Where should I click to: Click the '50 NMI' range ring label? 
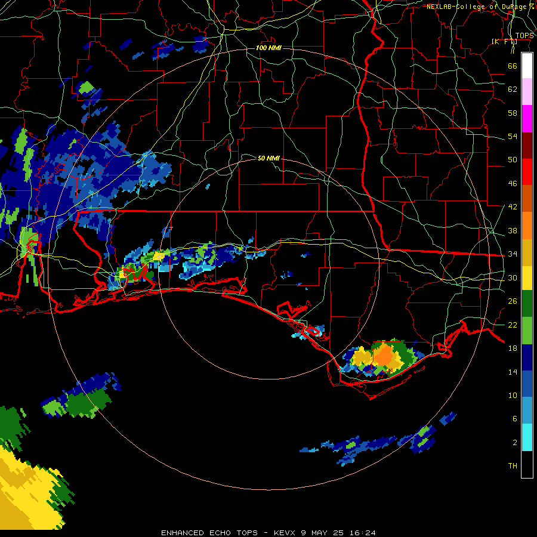(x=268, y=158)
